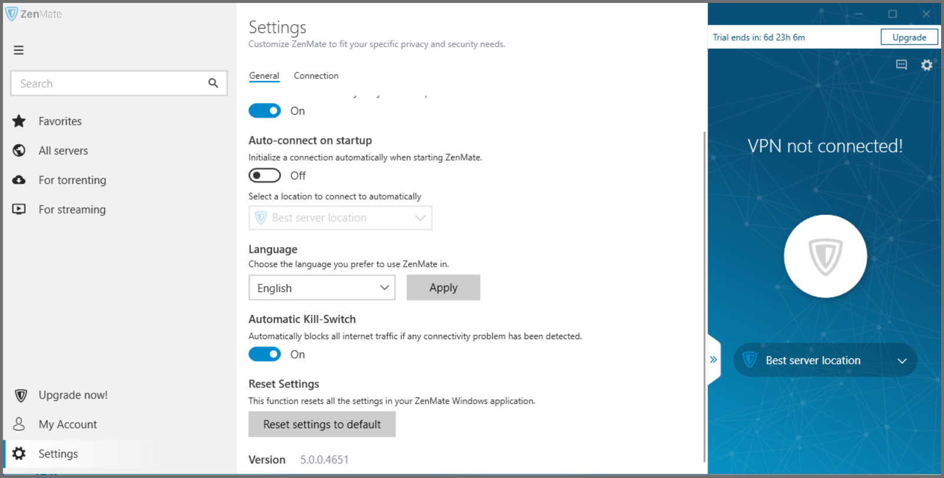This screenshot has width=944, height=478.
Task: Enable Auto-connect on startup toggle
Action: (x=264, y=175)
